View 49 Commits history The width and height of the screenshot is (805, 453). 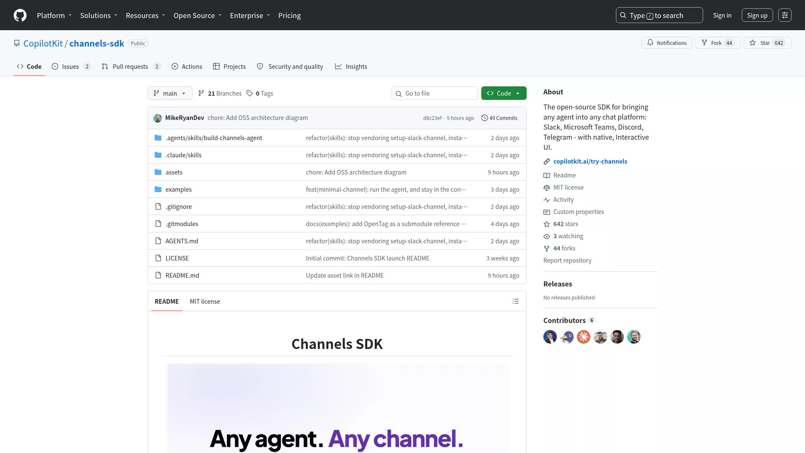(499, 118)
